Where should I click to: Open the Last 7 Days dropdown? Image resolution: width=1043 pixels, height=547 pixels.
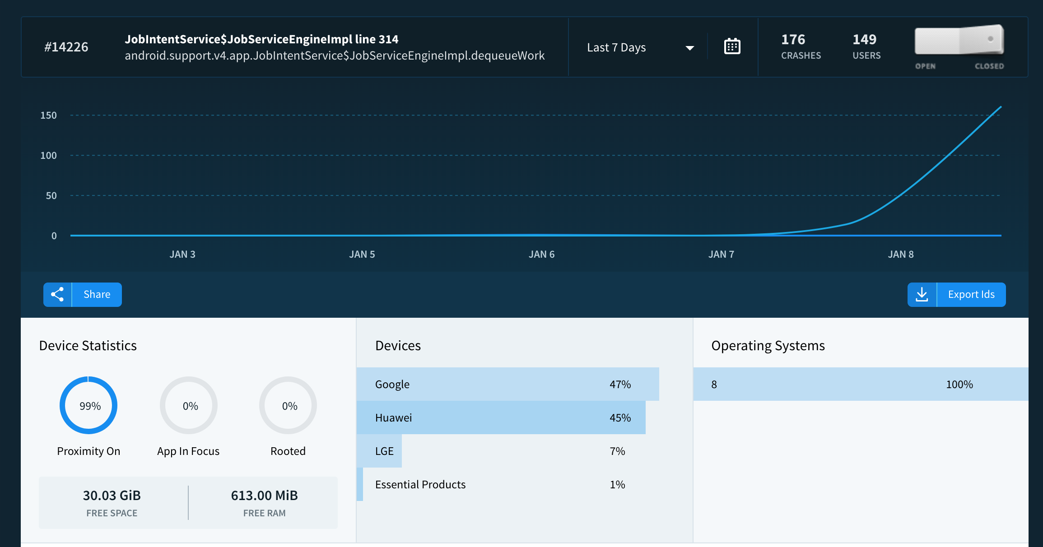[616, 47]
